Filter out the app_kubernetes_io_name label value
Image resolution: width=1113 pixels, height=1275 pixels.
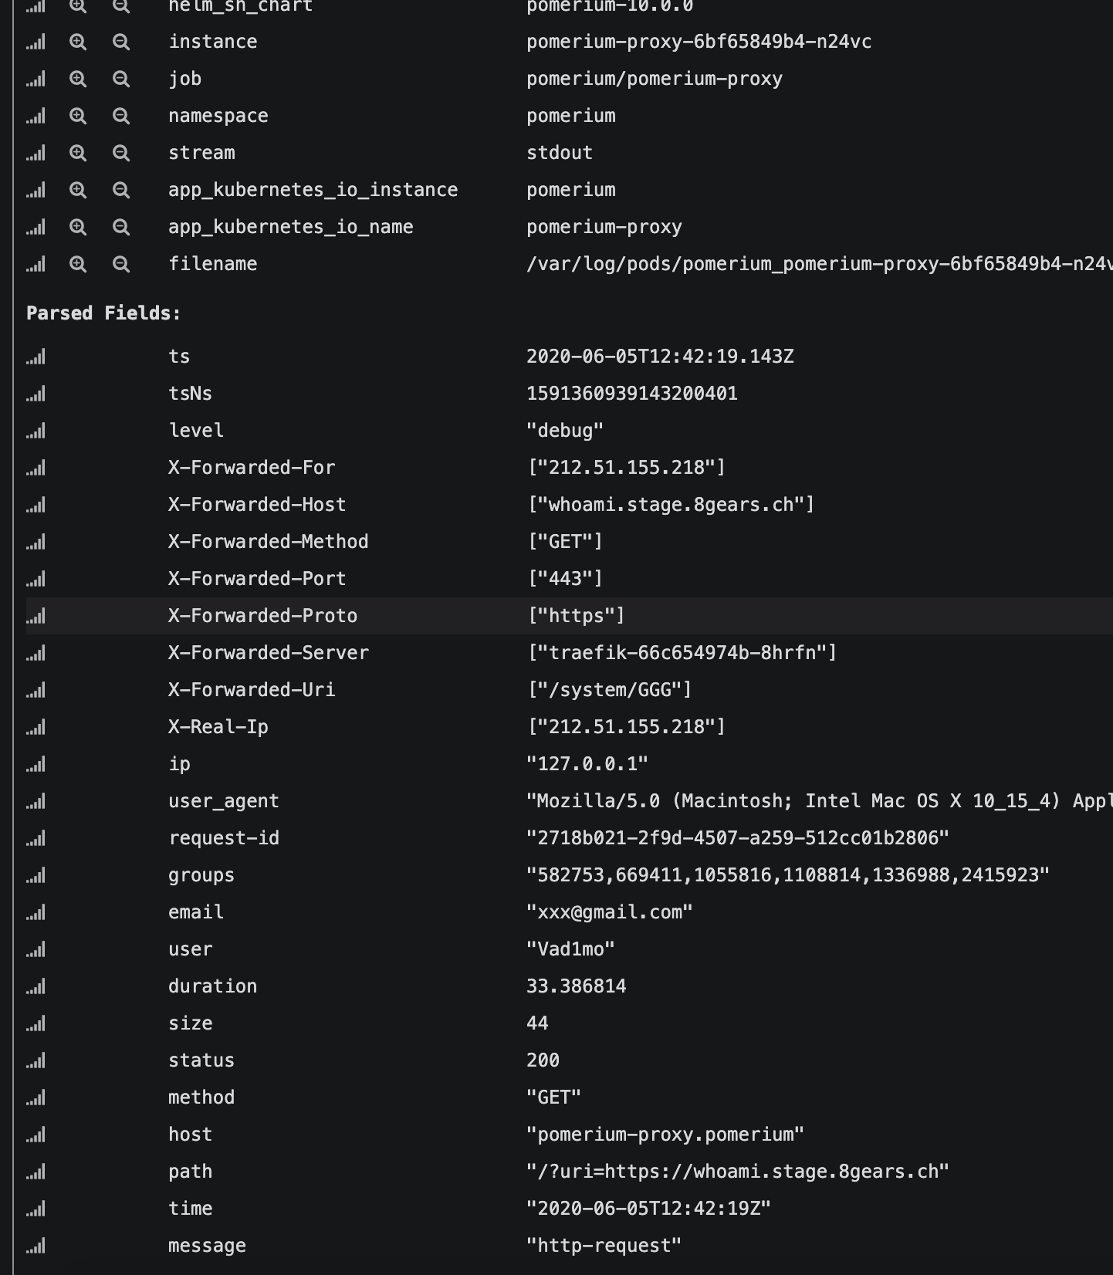[120, 227]
